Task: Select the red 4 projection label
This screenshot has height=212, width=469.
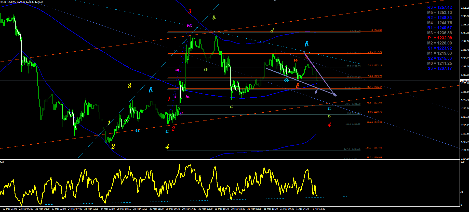Action: [329, 125]
